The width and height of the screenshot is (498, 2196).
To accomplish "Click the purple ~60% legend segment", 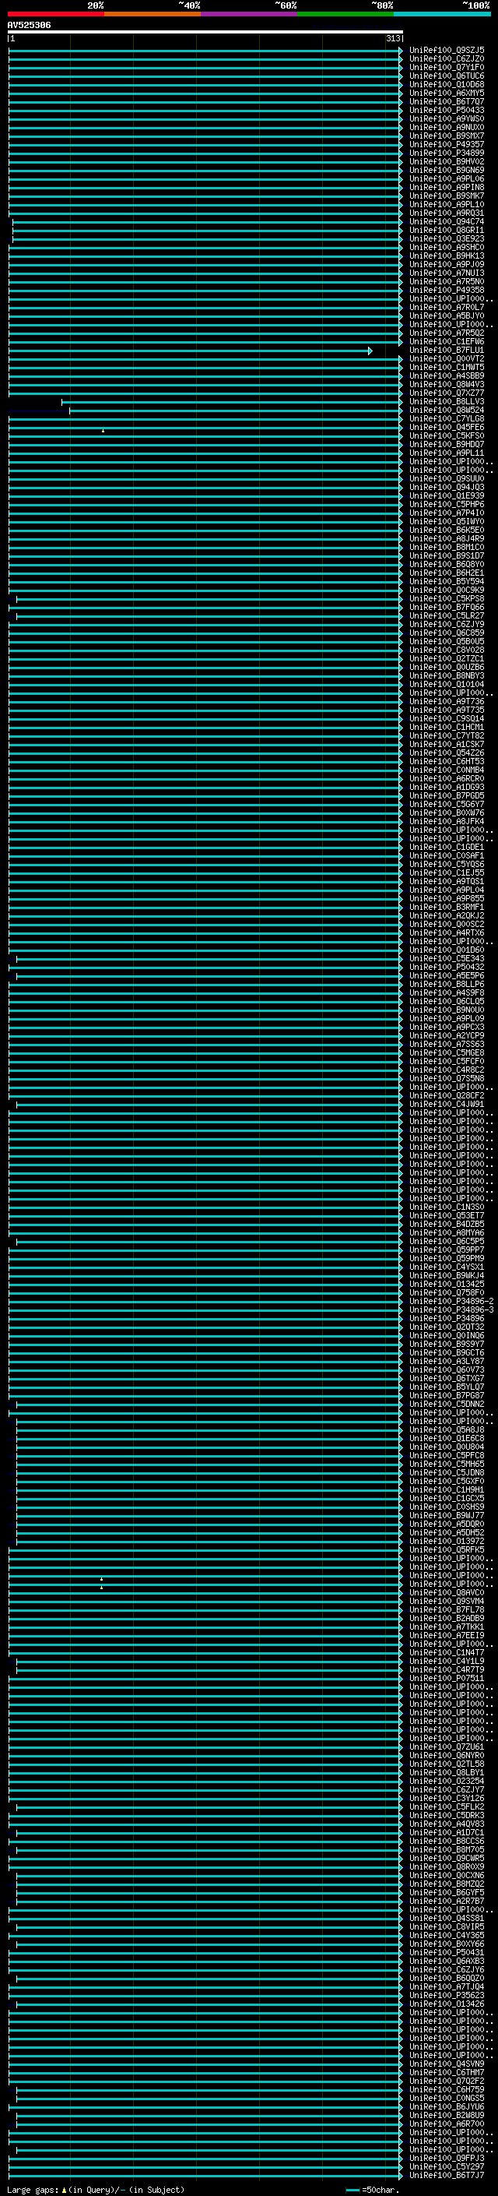I will (250, 14).
